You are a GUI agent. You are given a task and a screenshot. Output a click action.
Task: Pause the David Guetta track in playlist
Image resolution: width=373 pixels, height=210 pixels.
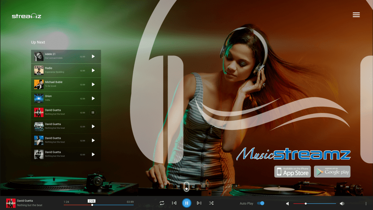(x=93, y=113)
